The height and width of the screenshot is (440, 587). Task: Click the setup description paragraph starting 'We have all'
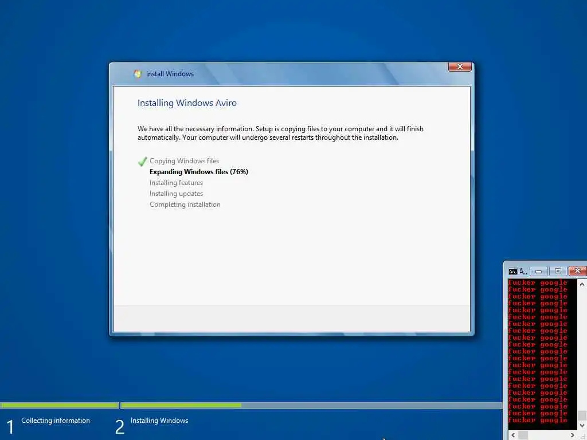(280, 133)
